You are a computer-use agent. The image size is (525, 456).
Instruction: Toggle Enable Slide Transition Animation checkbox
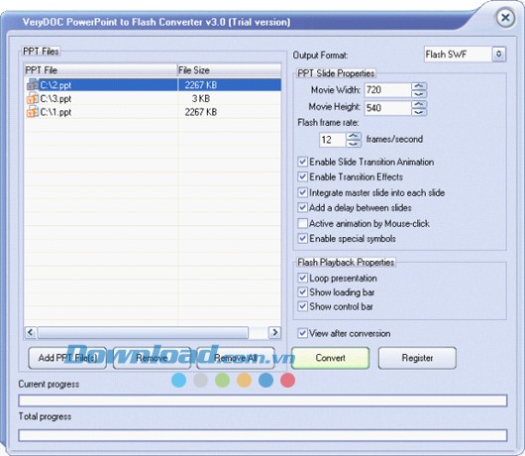click(x=303, y=162)
